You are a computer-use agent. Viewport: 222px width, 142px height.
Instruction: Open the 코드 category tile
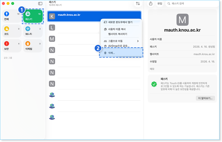12,31
